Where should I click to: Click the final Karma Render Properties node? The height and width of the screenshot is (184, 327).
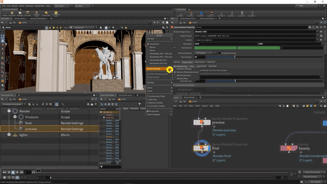tap(202, 148)
